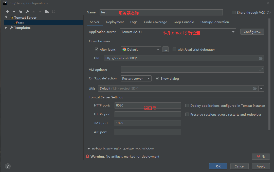Switch to Grep Console tab
Image resolution: width=274 pixels, height=172 pixels.
184,22
